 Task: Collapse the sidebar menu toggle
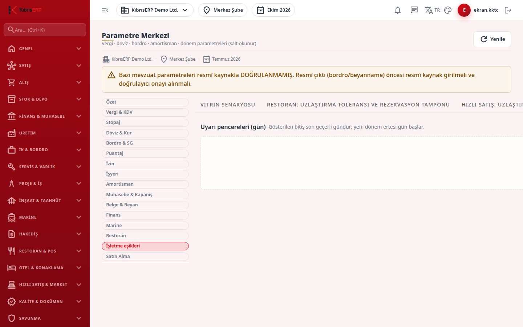pyautogui.click(x=105, y=10)
